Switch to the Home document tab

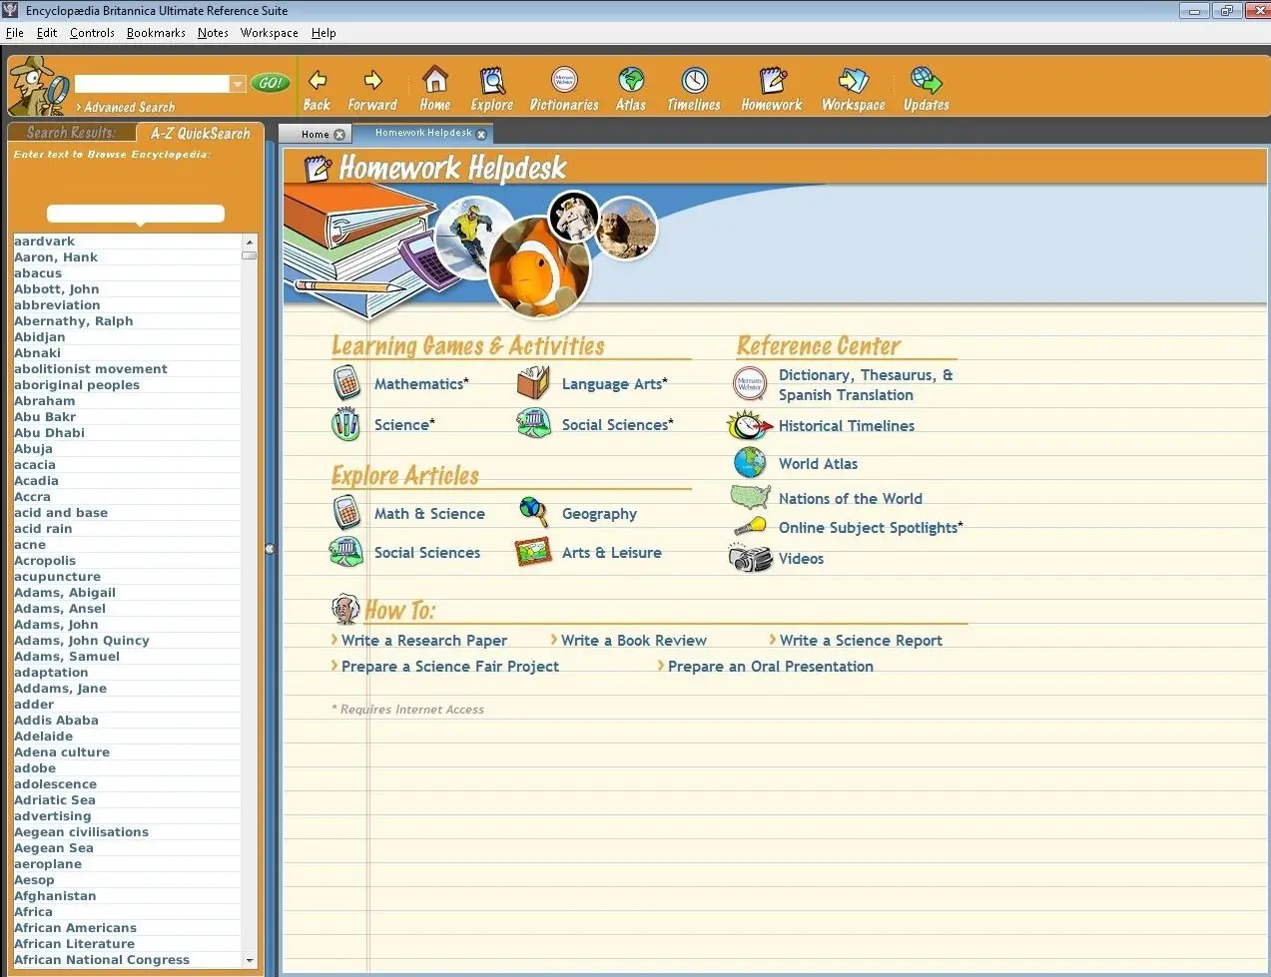pyautogui.click(x=315, y=135)
